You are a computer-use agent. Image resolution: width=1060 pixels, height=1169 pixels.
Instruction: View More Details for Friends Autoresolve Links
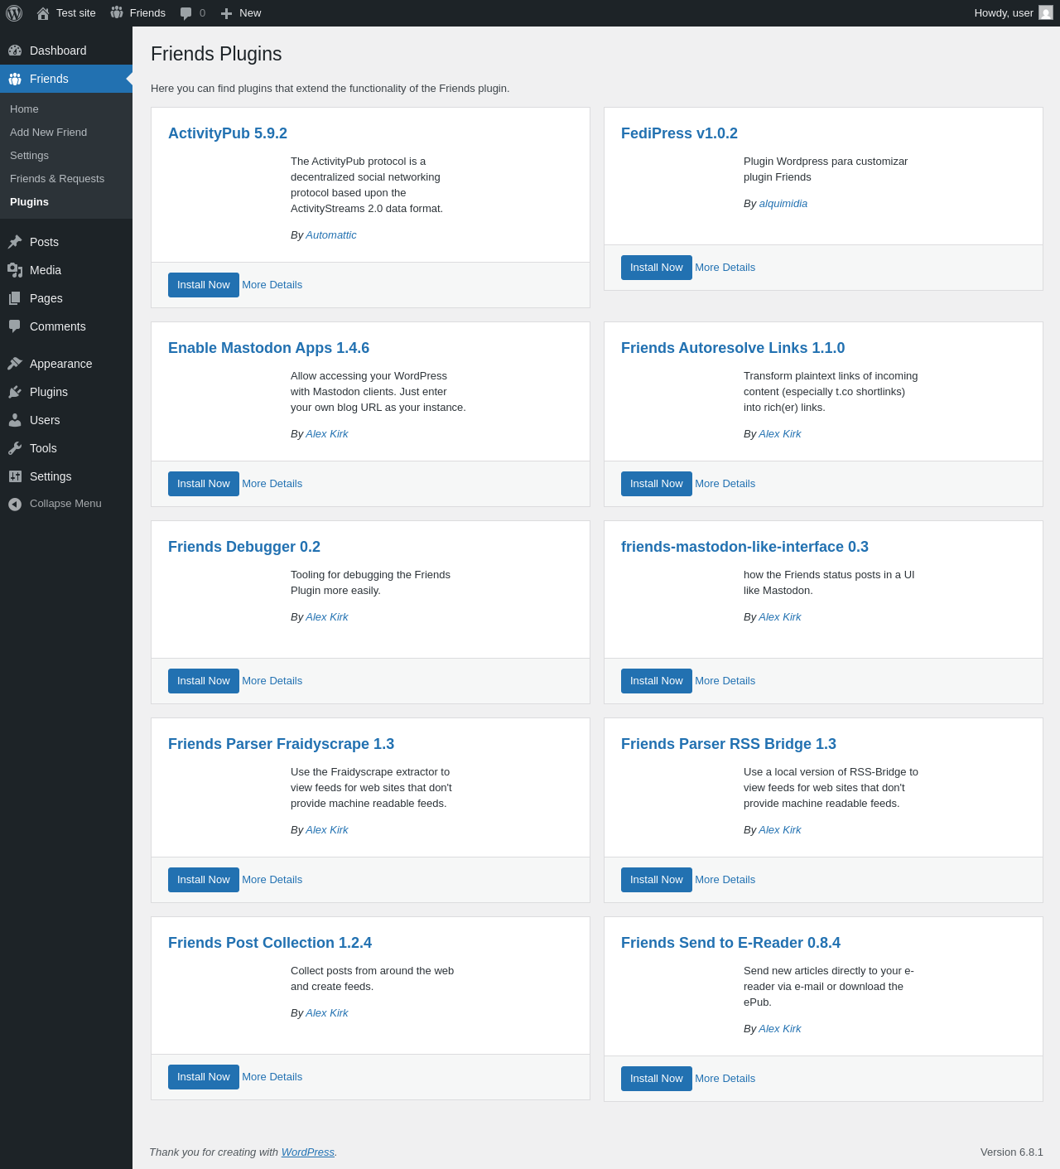[x=725, y=484]
